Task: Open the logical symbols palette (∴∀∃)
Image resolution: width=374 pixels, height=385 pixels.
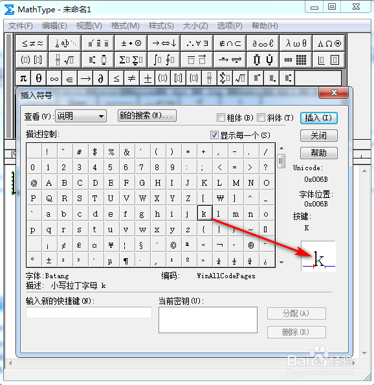Action: [197, 43]
